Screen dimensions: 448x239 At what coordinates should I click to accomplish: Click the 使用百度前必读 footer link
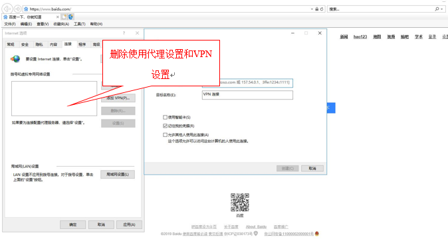tap(195, 234)
